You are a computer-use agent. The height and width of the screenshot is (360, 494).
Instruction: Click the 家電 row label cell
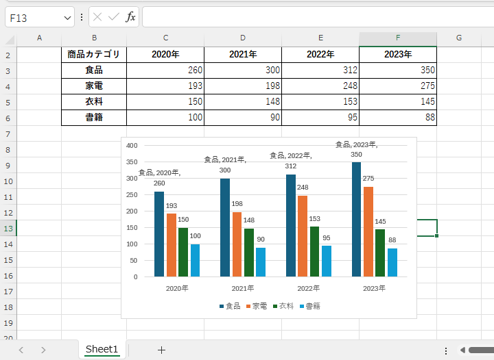pos(94,86)
